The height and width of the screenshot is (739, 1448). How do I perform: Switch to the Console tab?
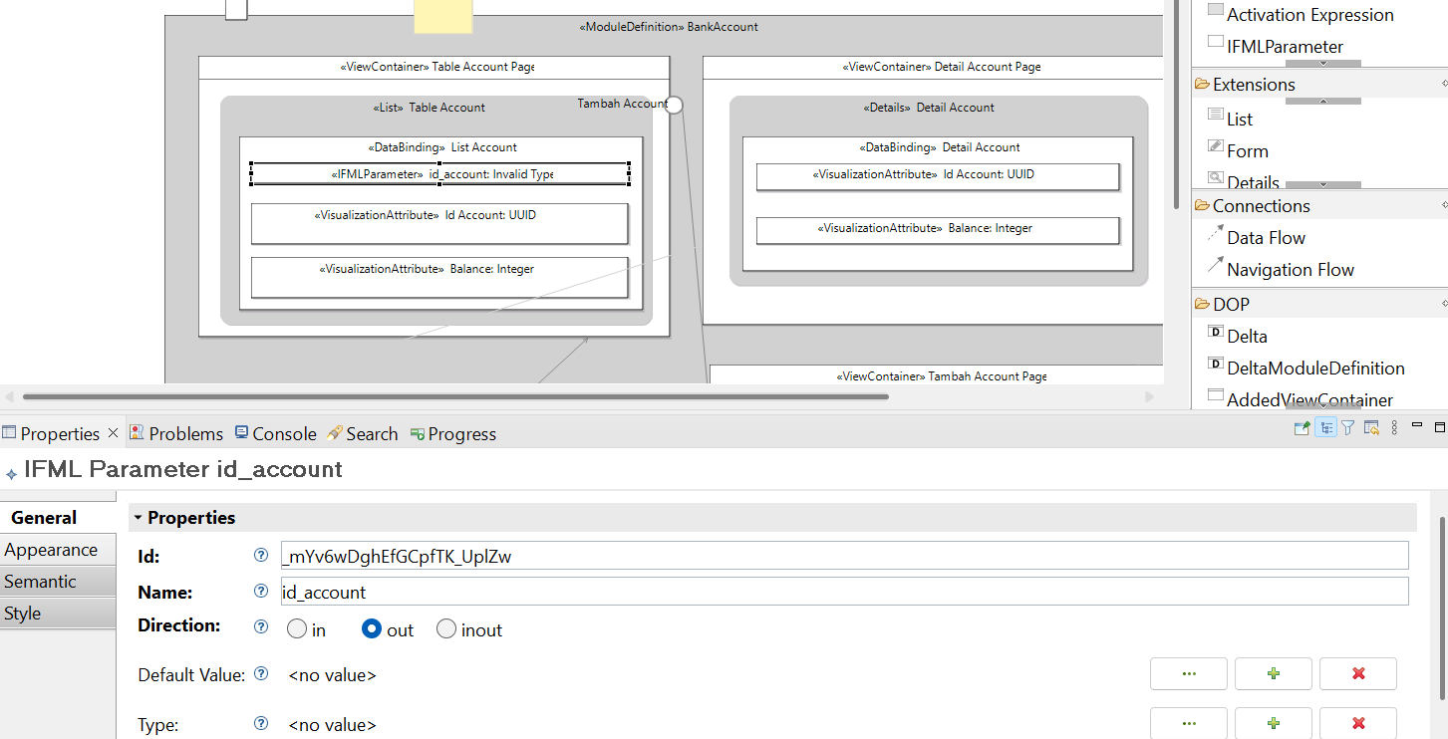click(x=276, y=433)
